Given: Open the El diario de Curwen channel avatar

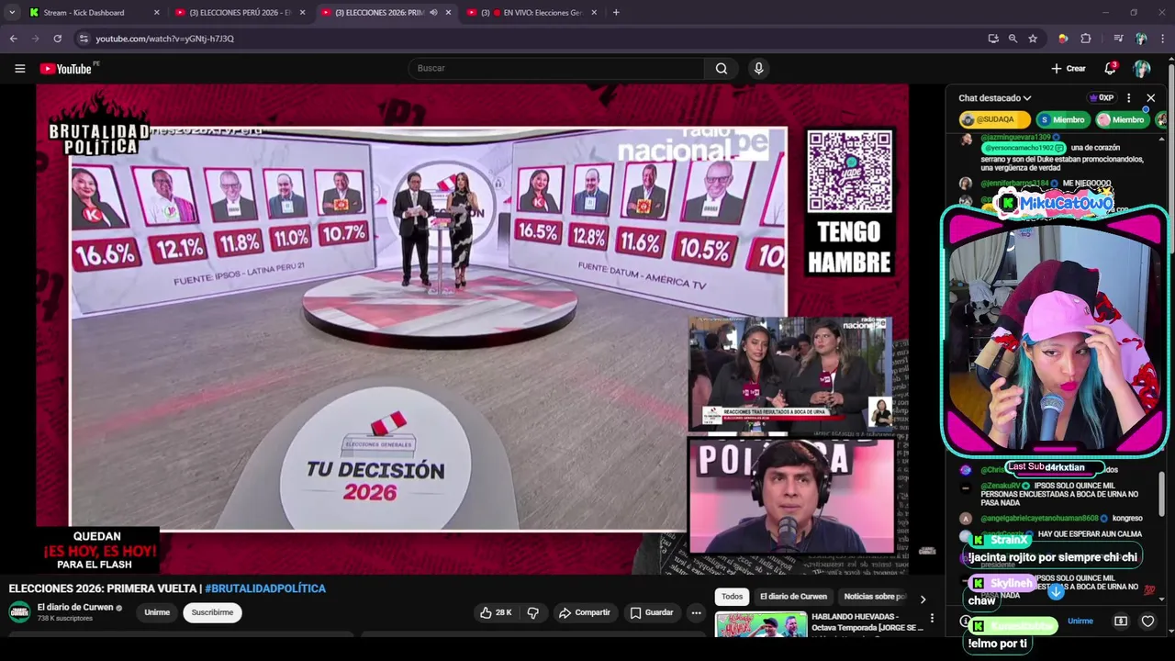Looking at the screenshot, I should click(19, 612).
